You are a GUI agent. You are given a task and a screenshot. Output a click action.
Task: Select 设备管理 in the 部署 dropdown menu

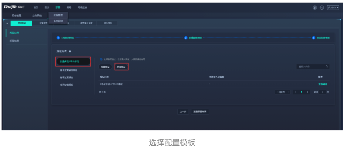pos(58,15)
